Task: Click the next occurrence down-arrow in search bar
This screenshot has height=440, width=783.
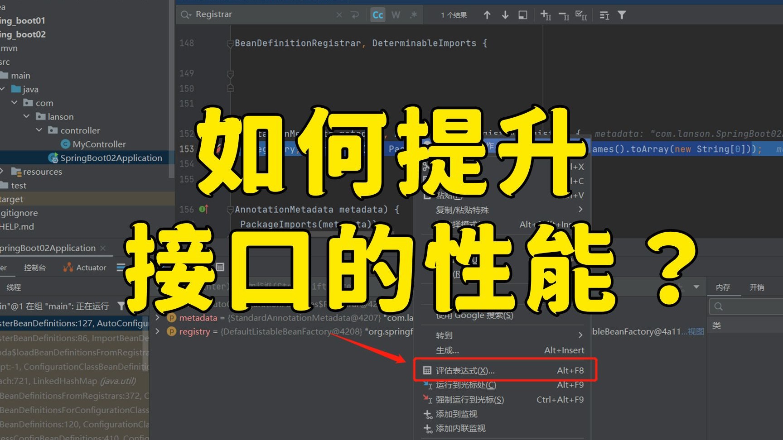Action: pos(505,14)
